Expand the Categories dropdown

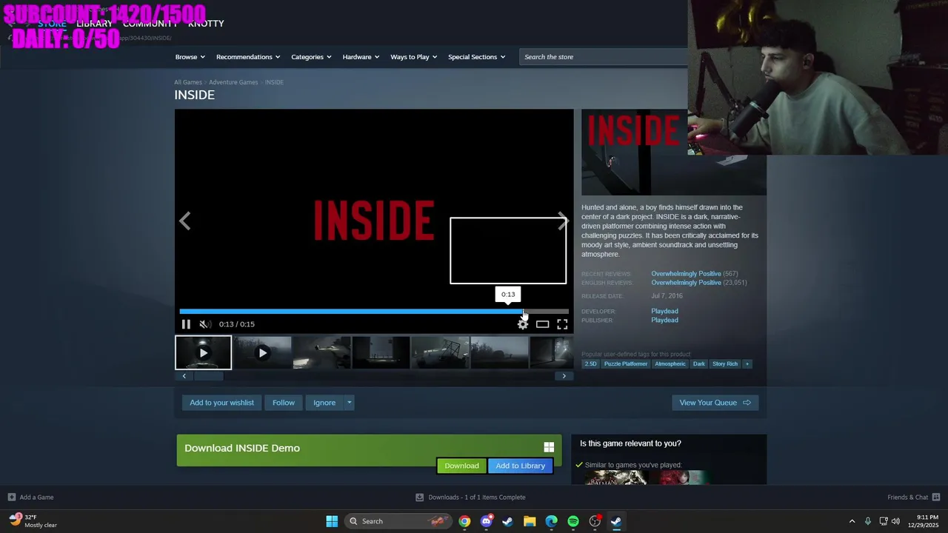(311, 57)
